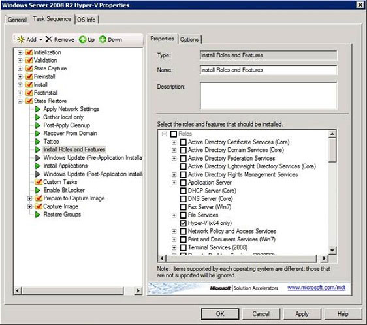
Task: Click roles list horizontal scroll right arrow
Action: 324,258
